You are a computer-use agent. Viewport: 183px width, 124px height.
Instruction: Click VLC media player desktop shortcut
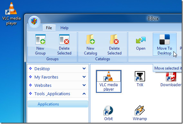tap(11, 14)
